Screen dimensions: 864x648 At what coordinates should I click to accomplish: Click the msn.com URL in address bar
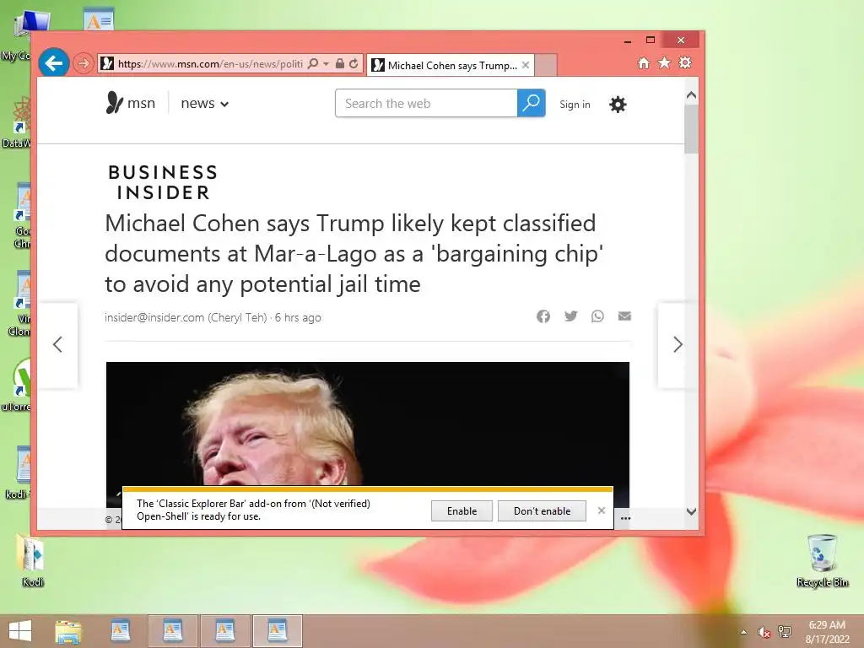pyautogui.click(x=210, y=64)
